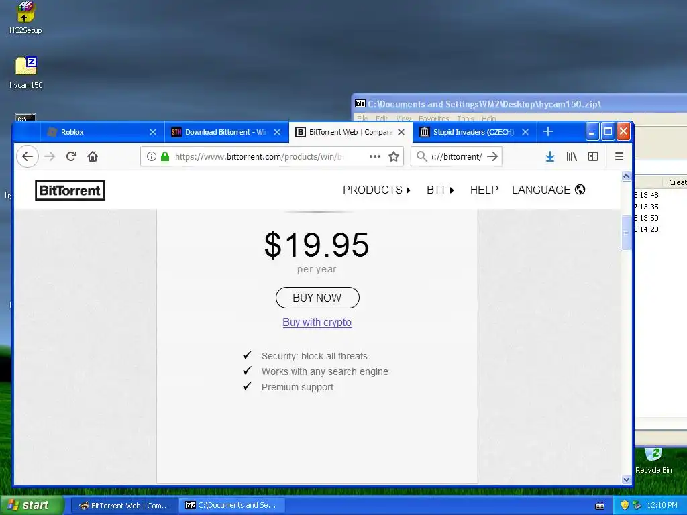This screenshot has height=515, width=687.
Task: Select the Recycle Bin desktop icon
Action: 653,461
